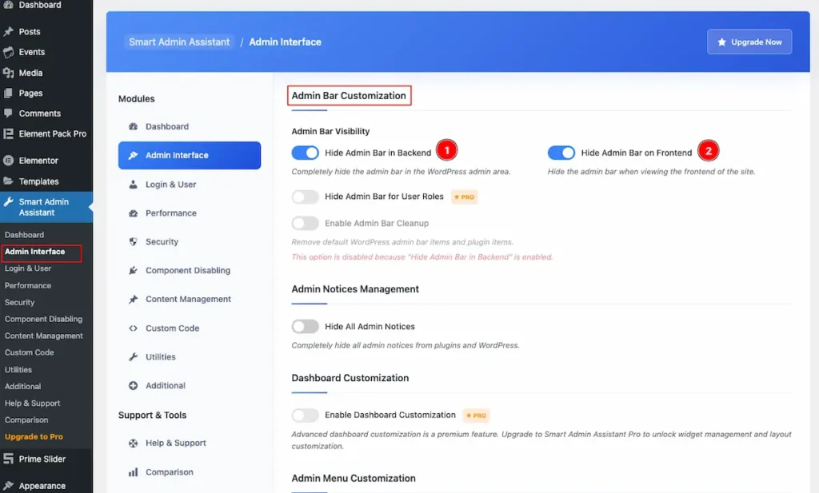Click PRO badge beside User Roles option
Screen dimensions: 819x493
point(465,197)
